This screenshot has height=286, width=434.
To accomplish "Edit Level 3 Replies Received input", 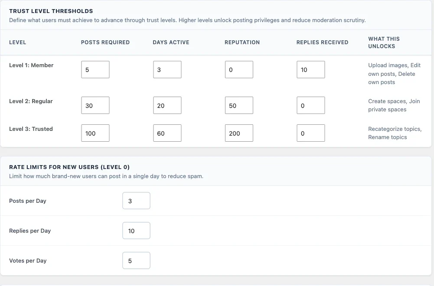I will pos(311,133).
